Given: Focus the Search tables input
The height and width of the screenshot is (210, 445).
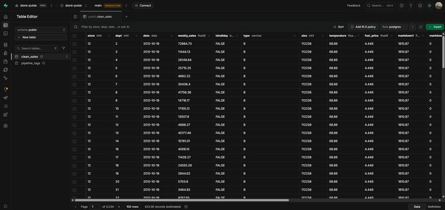Looking at the screenshot, I should tap(36, 49).
